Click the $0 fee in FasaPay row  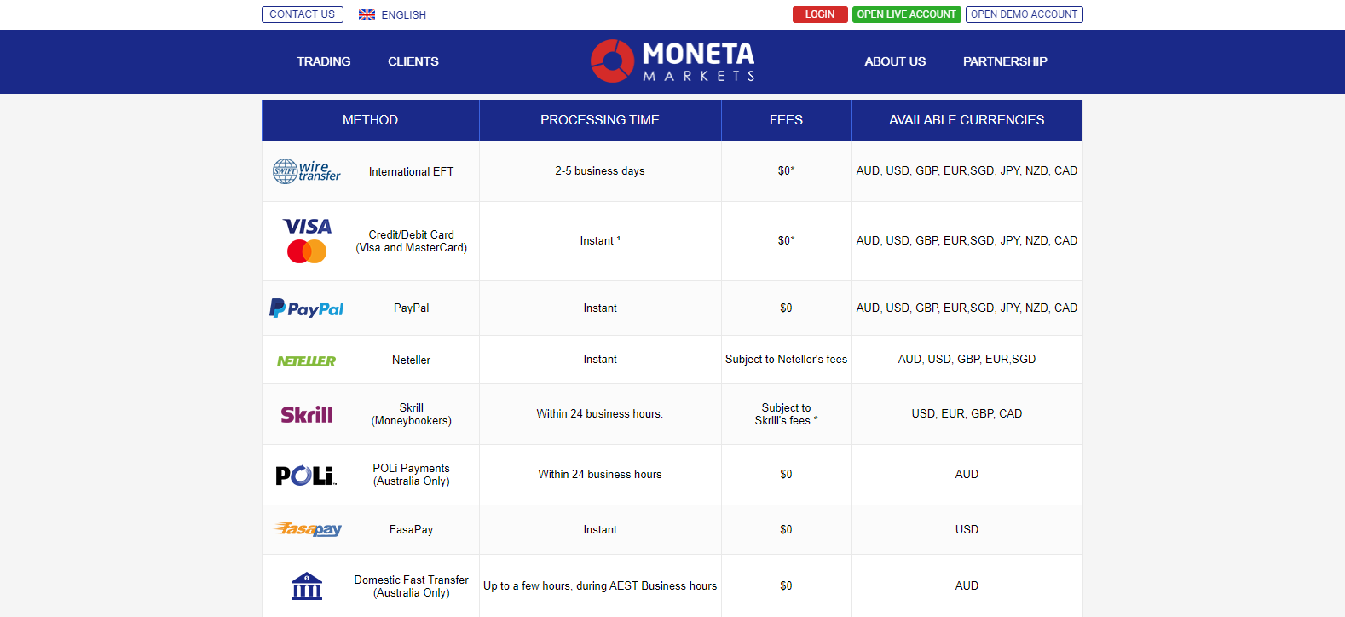coord(786,530)
